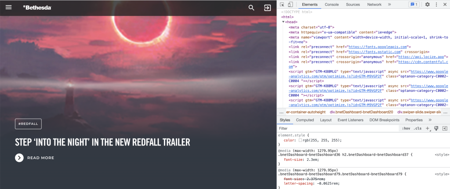Focus the styles Filter input

pos(338,128)
